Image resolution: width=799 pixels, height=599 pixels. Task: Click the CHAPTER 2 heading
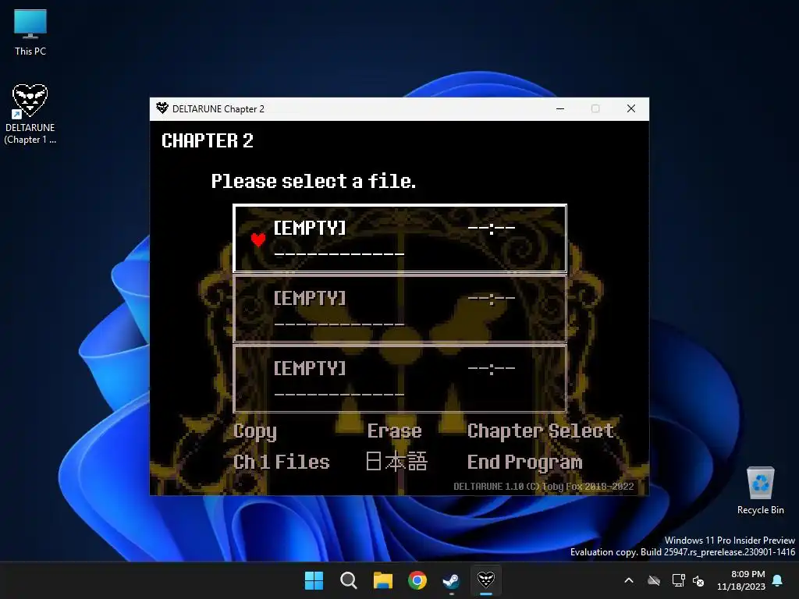tap(207, 140)
